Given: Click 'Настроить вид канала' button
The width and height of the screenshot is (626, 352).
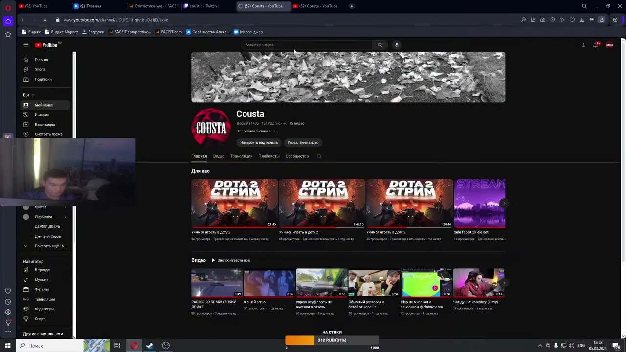Looking at the screenshot, I should click(x=259, y=143).
